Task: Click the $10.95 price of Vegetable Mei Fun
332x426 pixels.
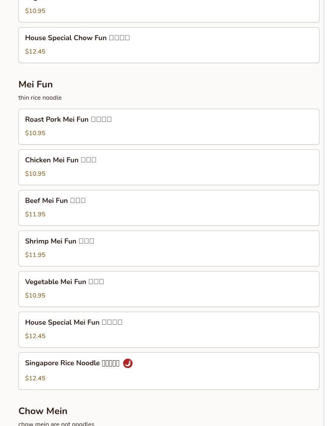Action: point(35,296)
